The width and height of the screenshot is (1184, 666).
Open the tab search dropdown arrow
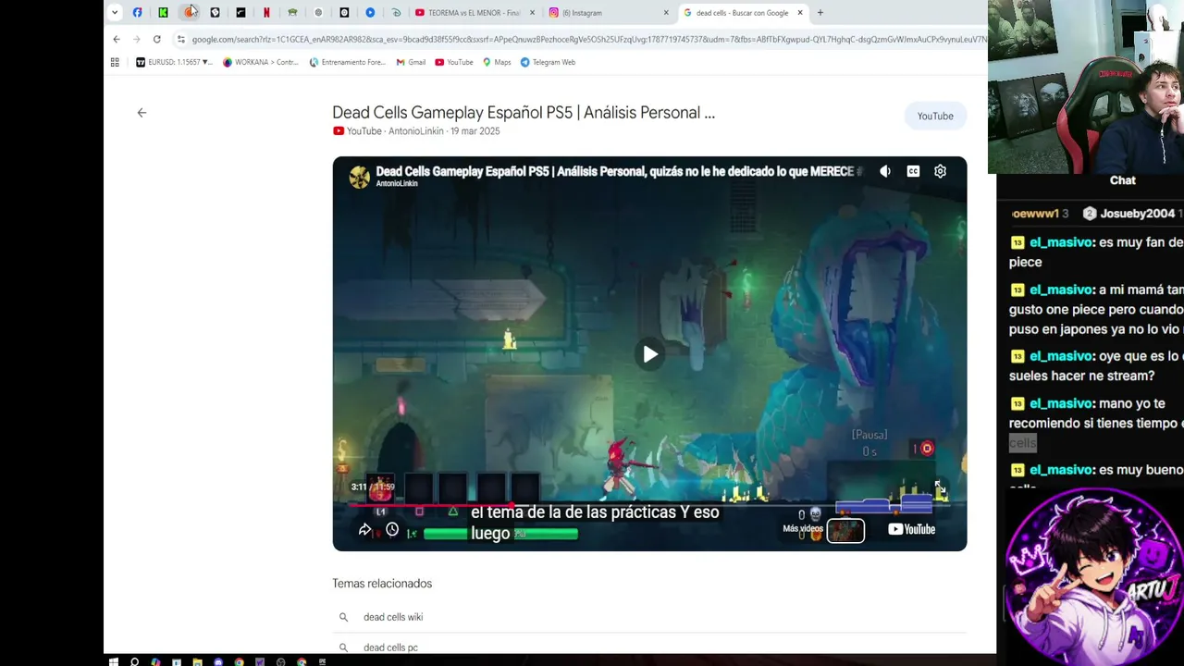point(115,13)
